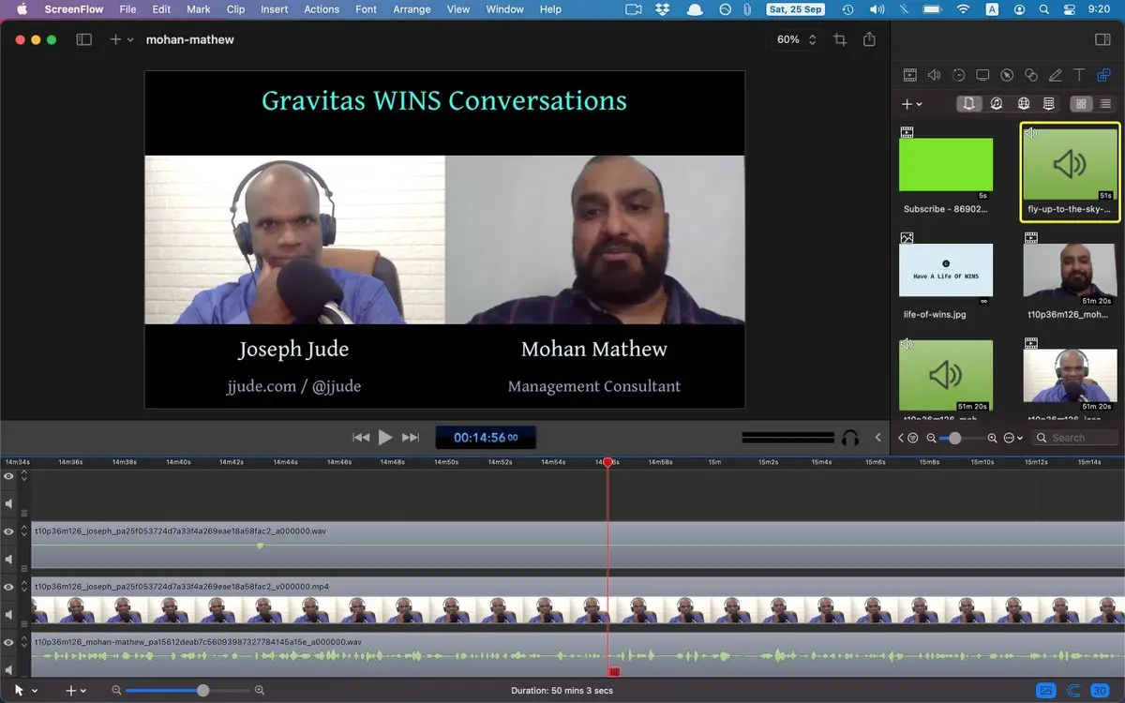
Task: Open the canvas zoom 60% dropdown
Action: (x=797, y=39)
